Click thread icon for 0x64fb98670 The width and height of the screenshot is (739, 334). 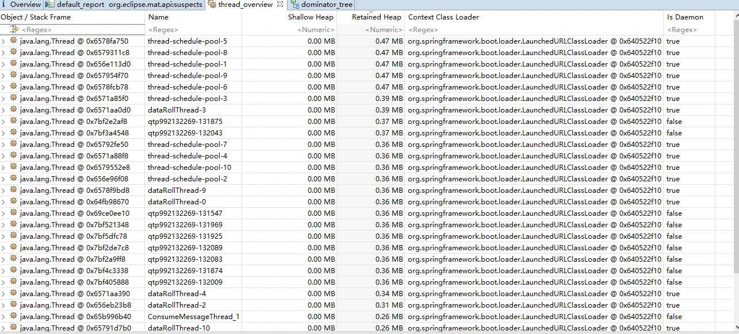pos(13,201)
